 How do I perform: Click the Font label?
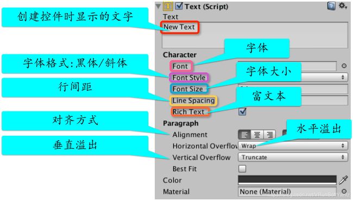tap(180, 66)
